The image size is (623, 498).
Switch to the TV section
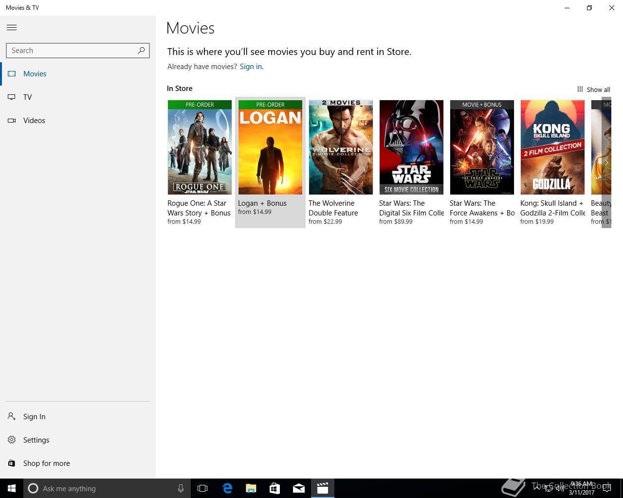point(78,97)
